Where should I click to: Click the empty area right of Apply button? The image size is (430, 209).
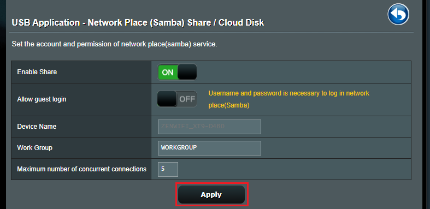pos(329,194)
